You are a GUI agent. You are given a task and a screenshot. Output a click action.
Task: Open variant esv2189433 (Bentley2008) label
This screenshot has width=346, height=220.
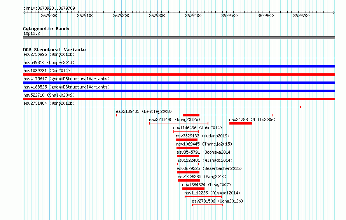click(x=144, y=111)
